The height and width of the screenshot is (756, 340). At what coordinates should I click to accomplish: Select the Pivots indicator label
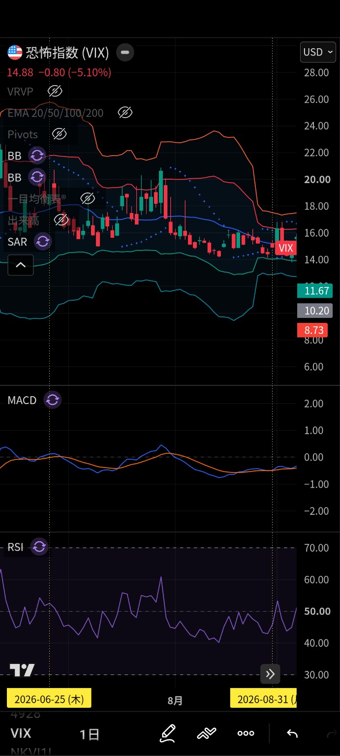point(23,134)
